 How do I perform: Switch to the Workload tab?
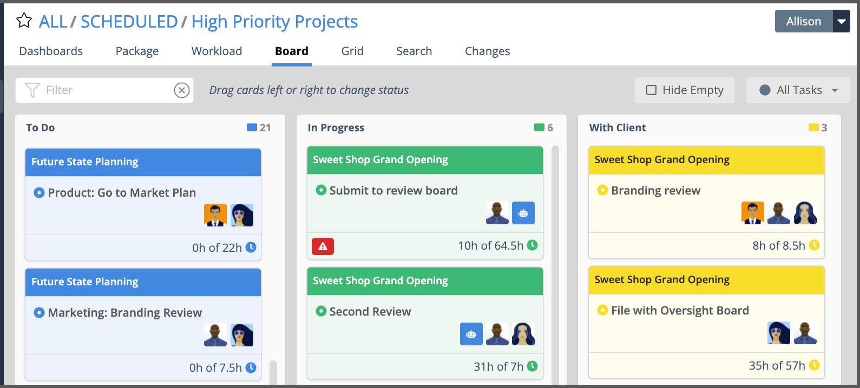[216, 51]
